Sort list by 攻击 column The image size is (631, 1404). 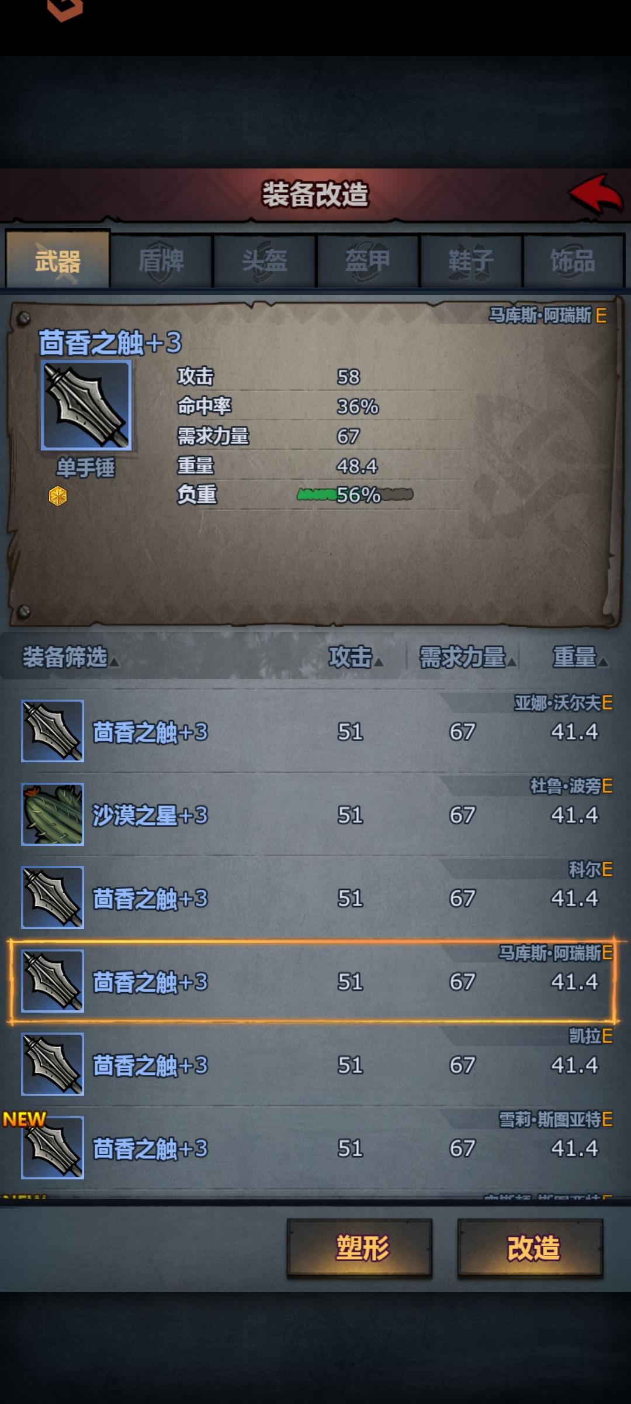355,657
